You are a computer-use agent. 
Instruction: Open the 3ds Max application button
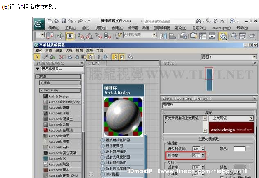(39, 24)
